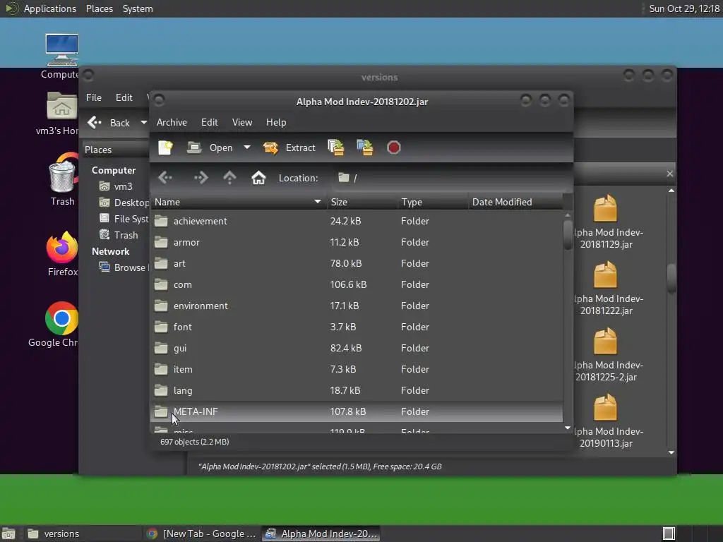Close the sidebar pane with X button
Screen dimensions: 723x542
pyautogui.click(x=669, y=174)
